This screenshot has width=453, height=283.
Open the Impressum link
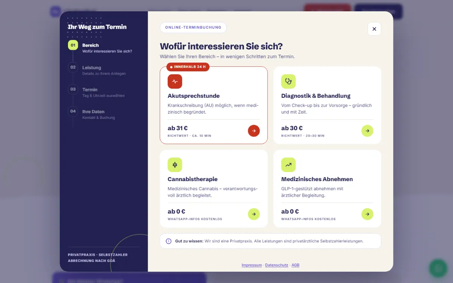tap(252, 265)
